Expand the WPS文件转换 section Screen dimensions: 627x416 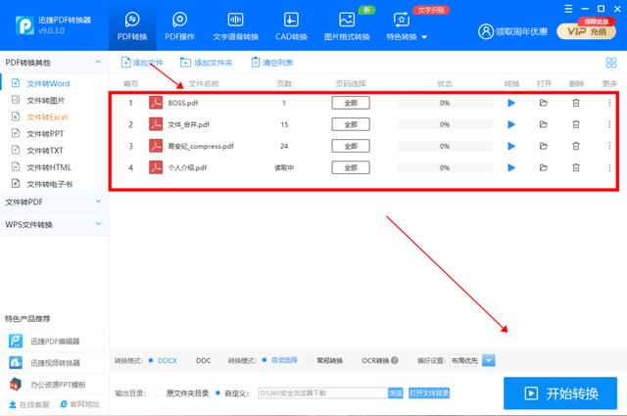click(54, 224)
